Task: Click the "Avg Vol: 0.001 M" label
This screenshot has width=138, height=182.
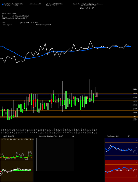Action: (x=88, y=5)
